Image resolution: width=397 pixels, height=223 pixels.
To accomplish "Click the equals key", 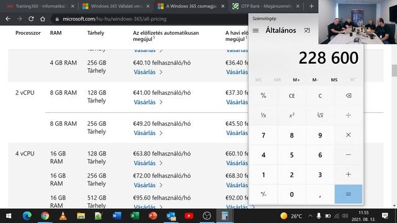I will [349, 194].
